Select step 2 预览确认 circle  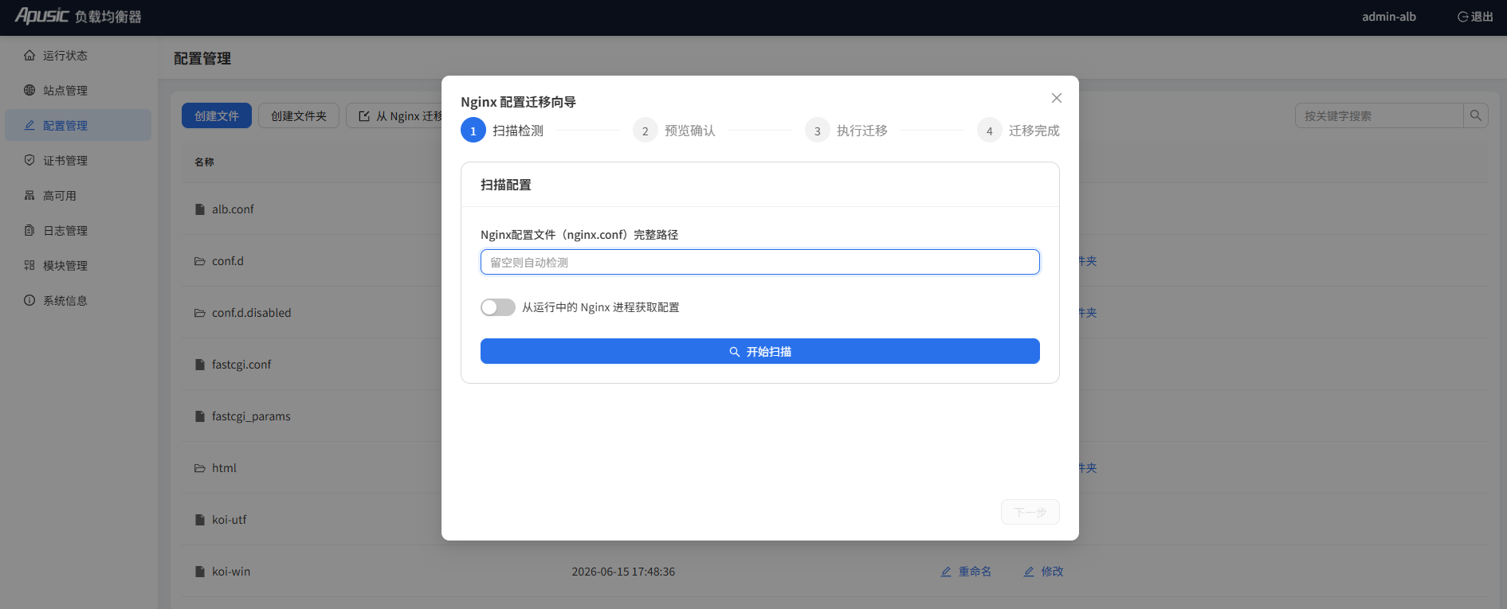pyautogui.click(x=646, y=131)
